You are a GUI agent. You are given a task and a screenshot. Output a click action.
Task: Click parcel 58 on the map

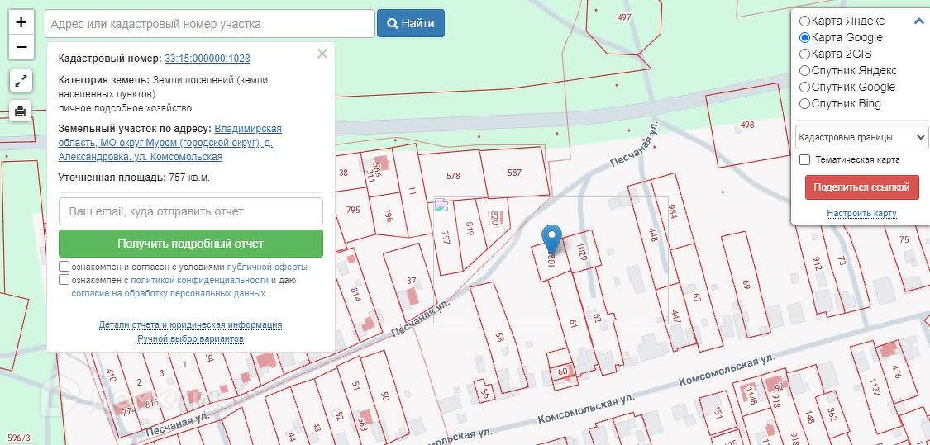point(499,338)
